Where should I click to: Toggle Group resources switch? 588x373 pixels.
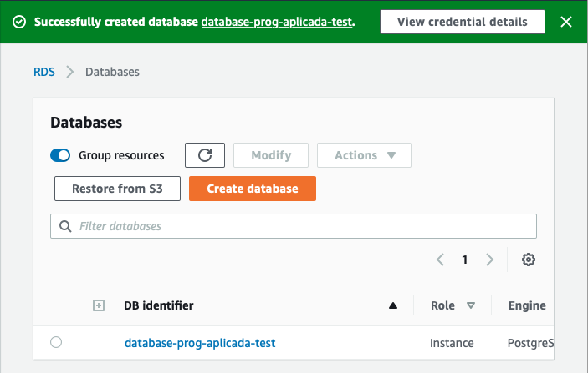click(60, 155)
